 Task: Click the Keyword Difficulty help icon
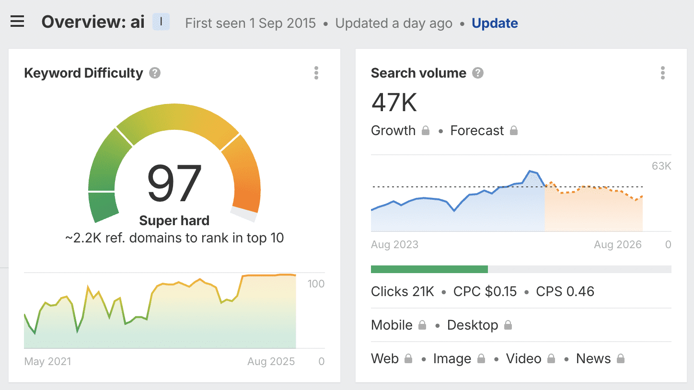154,73
